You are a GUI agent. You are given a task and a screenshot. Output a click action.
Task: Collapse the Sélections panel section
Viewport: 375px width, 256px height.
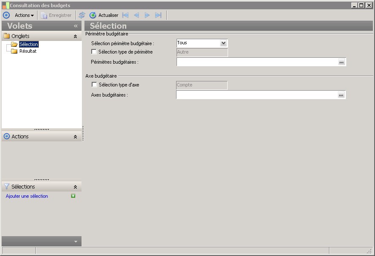point(75,187)
